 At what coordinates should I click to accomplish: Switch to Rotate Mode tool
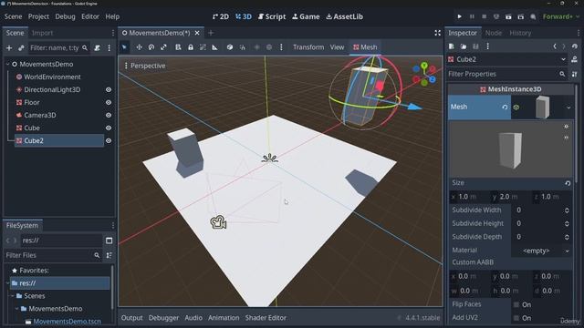coord(151,47)
